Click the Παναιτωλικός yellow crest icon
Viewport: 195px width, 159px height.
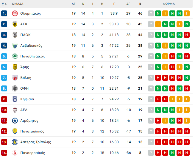tap(15, 131)
